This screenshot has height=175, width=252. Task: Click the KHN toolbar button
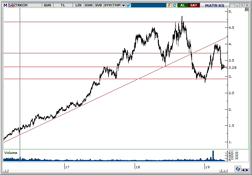pyautogui.click(x=89, y=5)
